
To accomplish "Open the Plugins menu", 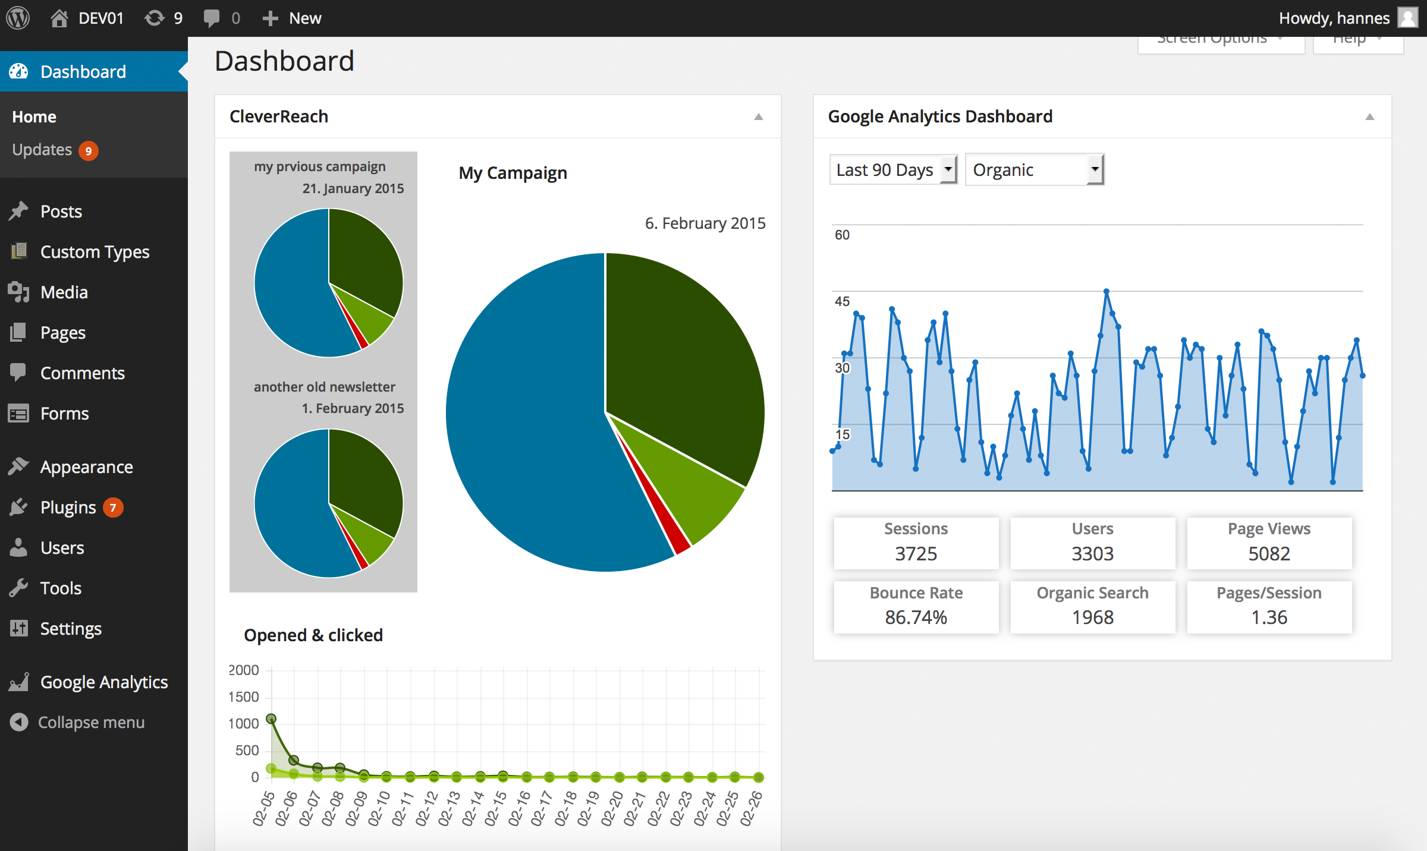I will [94, 507].
